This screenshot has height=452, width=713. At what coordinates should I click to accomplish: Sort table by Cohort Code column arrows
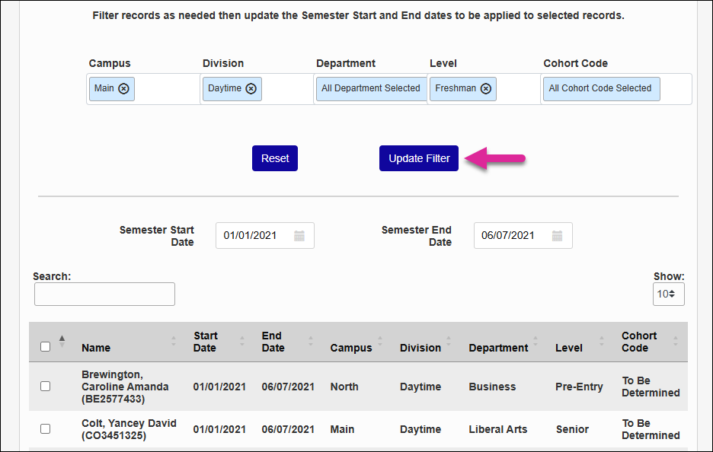(x=675, y=341)
